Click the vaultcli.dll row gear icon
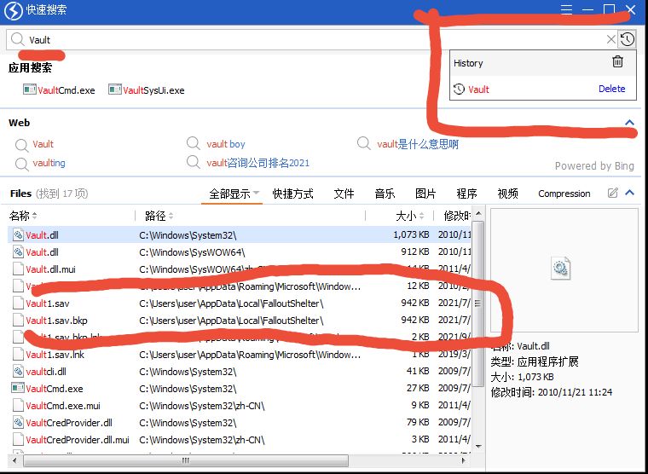 click(18, 371)
